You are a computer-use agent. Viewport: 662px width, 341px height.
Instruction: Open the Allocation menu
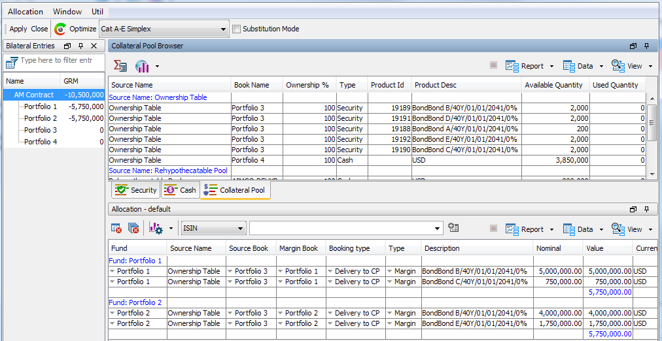[26, 12]
